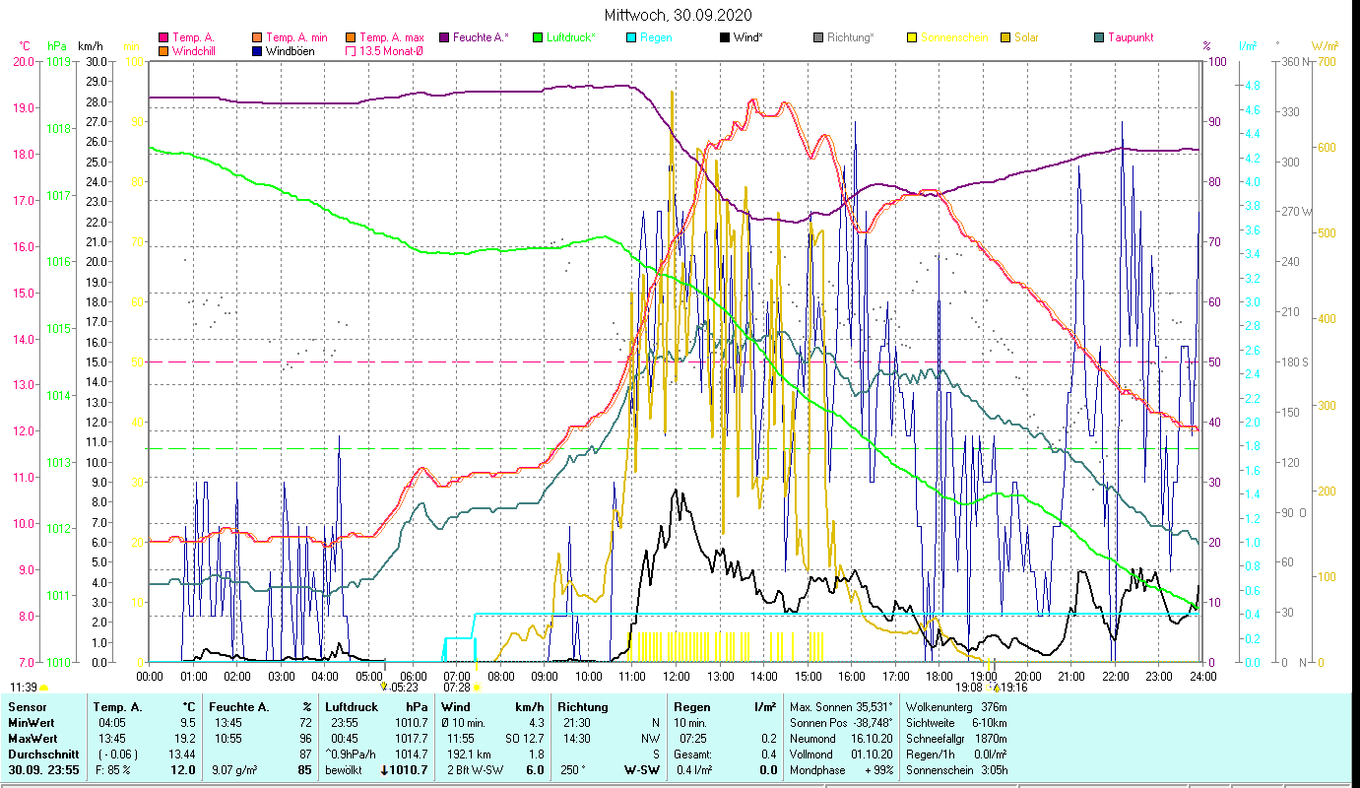Click the black Wind legend square
Image resolution: width=1360 pixels, height=788 pixels.
[725, 37]
